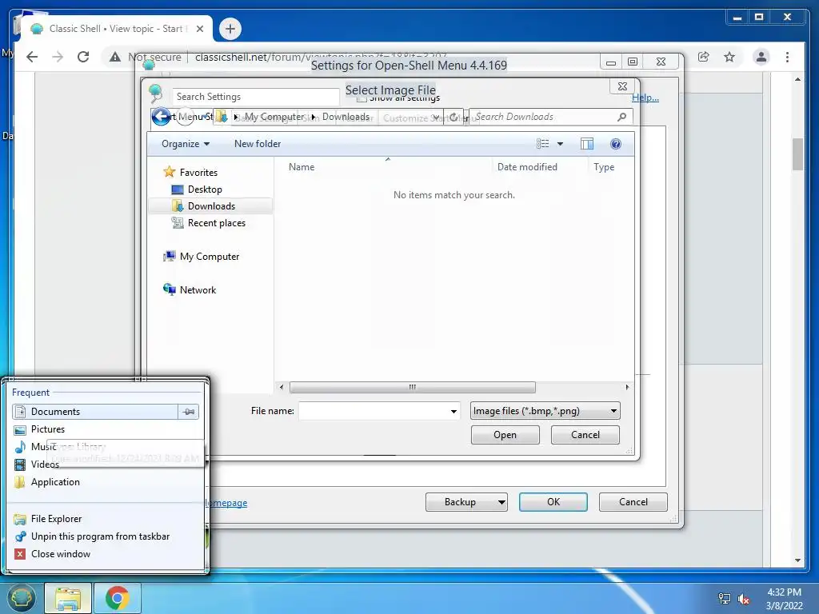The image size is (819, 614).
Task: Bookmark this page with the star icon
Action: coord(729,57)
